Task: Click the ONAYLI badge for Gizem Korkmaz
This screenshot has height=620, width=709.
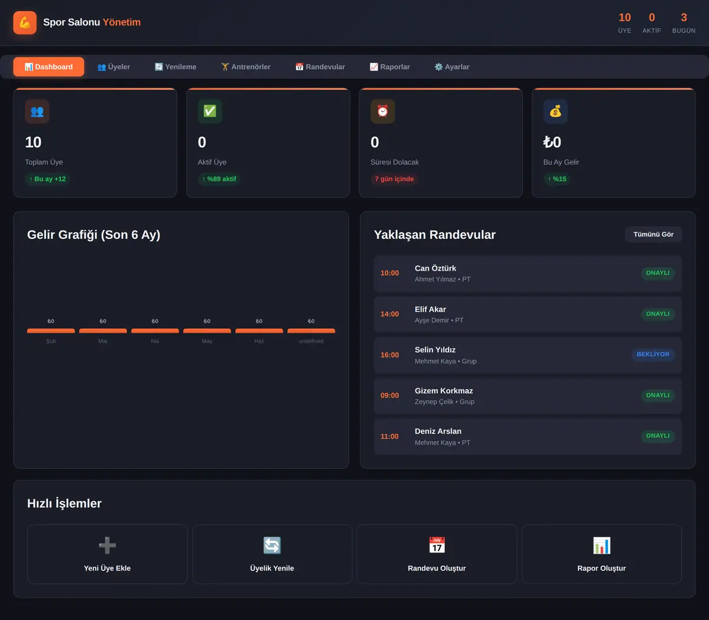Action: coord(658,395)
